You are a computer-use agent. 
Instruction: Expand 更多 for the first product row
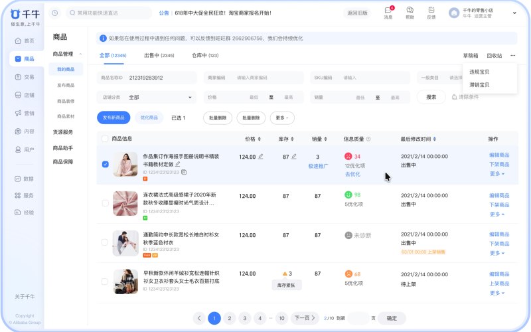click(496, 174)
